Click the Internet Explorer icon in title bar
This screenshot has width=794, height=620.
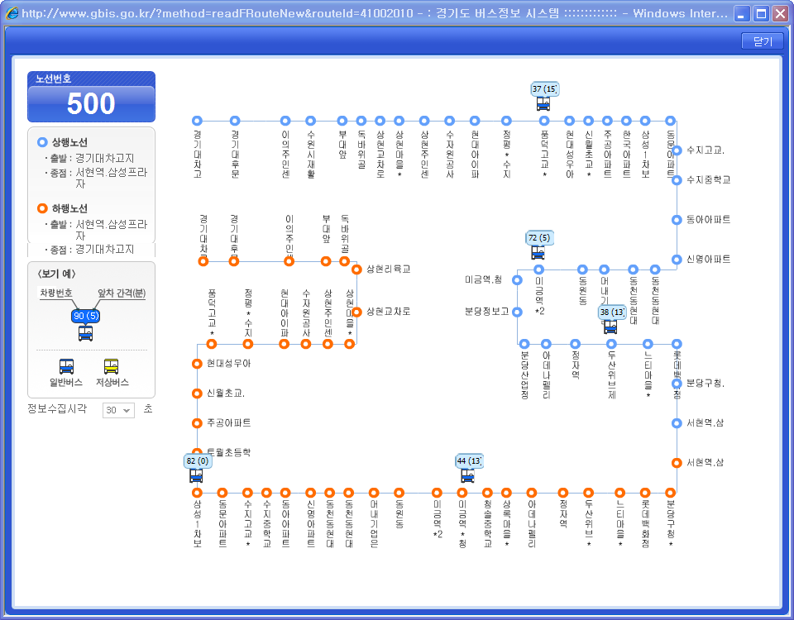[11, 13]
